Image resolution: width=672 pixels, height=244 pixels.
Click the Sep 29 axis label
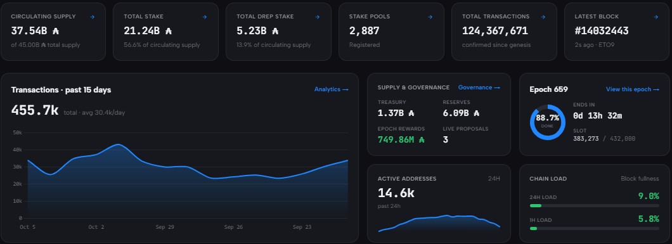tap(165, 228)
